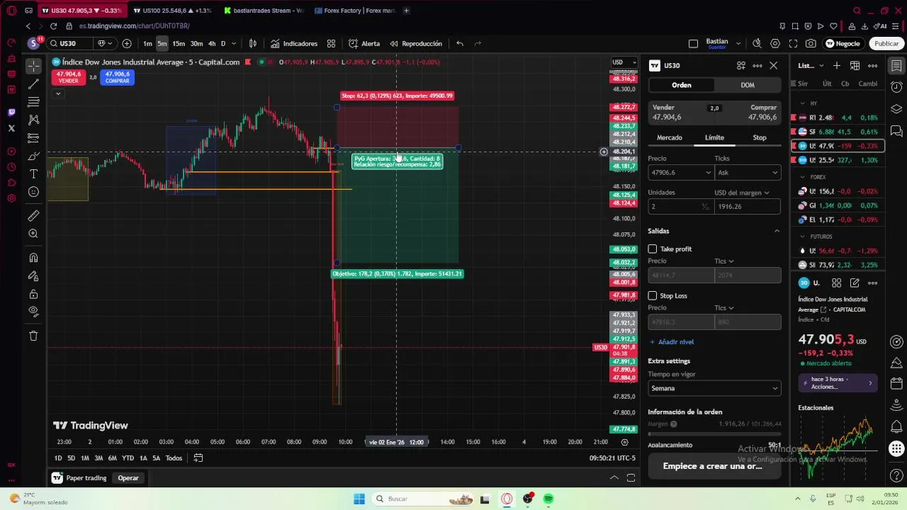907x510 pixels.
Task: Close the US30 order panel
Action: [774, 65]
